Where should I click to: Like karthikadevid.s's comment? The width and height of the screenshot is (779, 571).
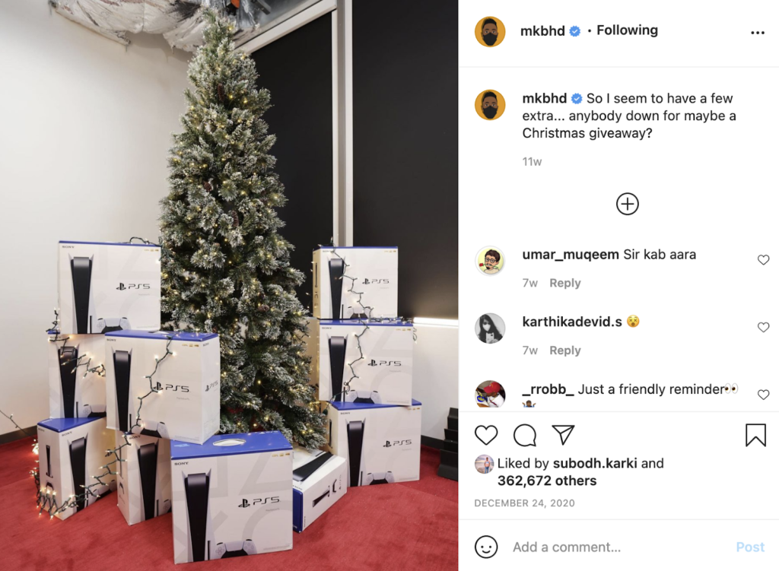[763, 327]
